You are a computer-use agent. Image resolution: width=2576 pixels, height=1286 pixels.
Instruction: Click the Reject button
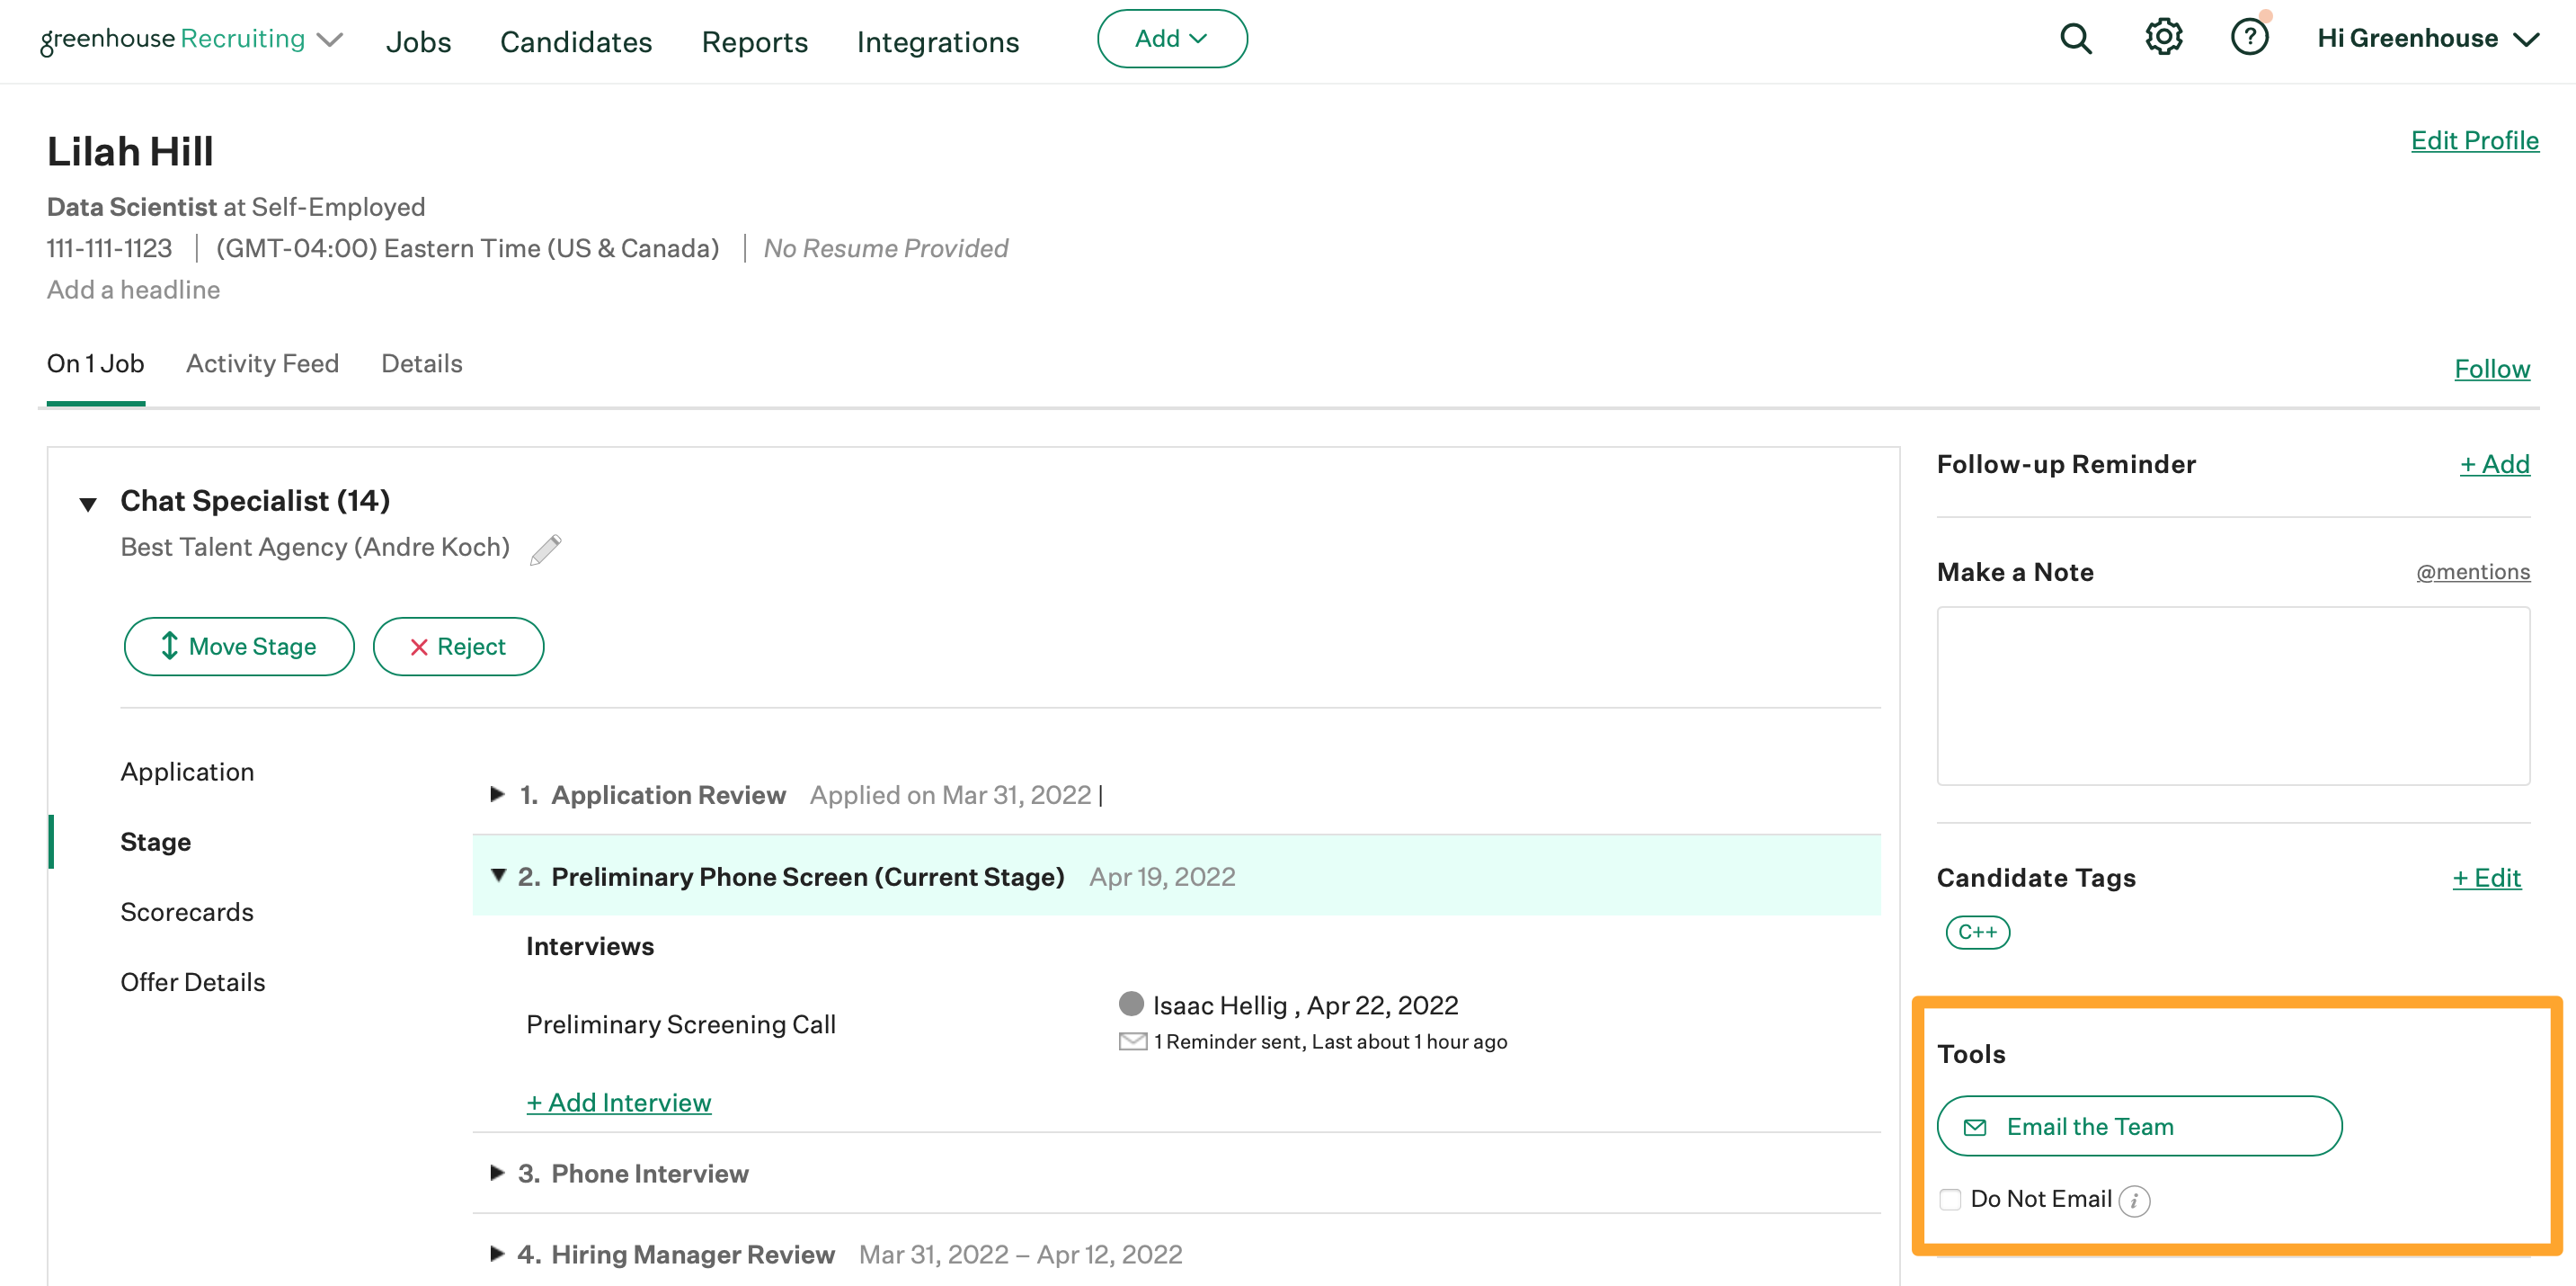pyautogui.click(x=458, y=647)
